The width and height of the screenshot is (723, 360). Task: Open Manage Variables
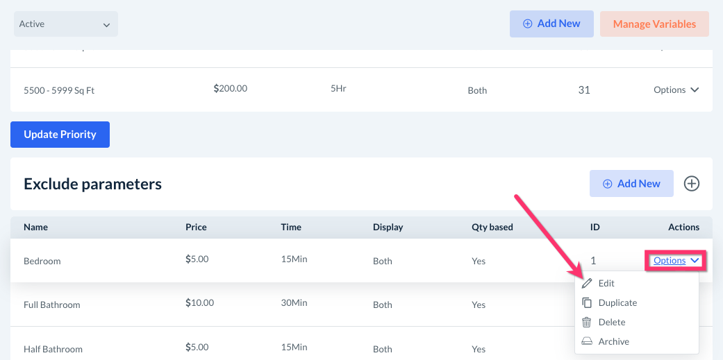coord(654,24)
